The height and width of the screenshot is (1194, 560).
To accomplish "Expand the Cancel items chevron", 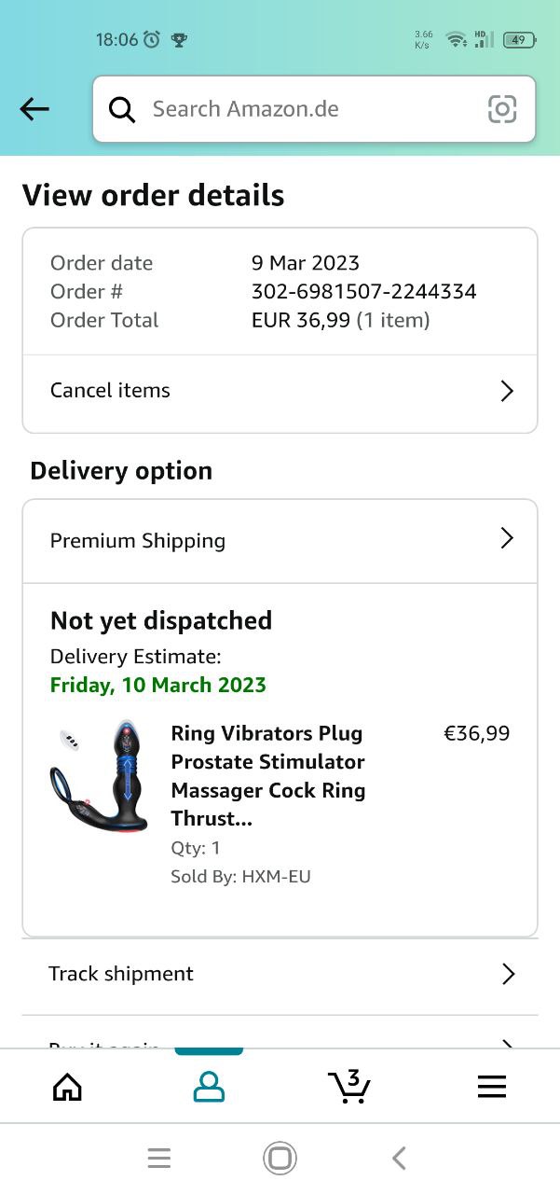I will pos(507,391).
